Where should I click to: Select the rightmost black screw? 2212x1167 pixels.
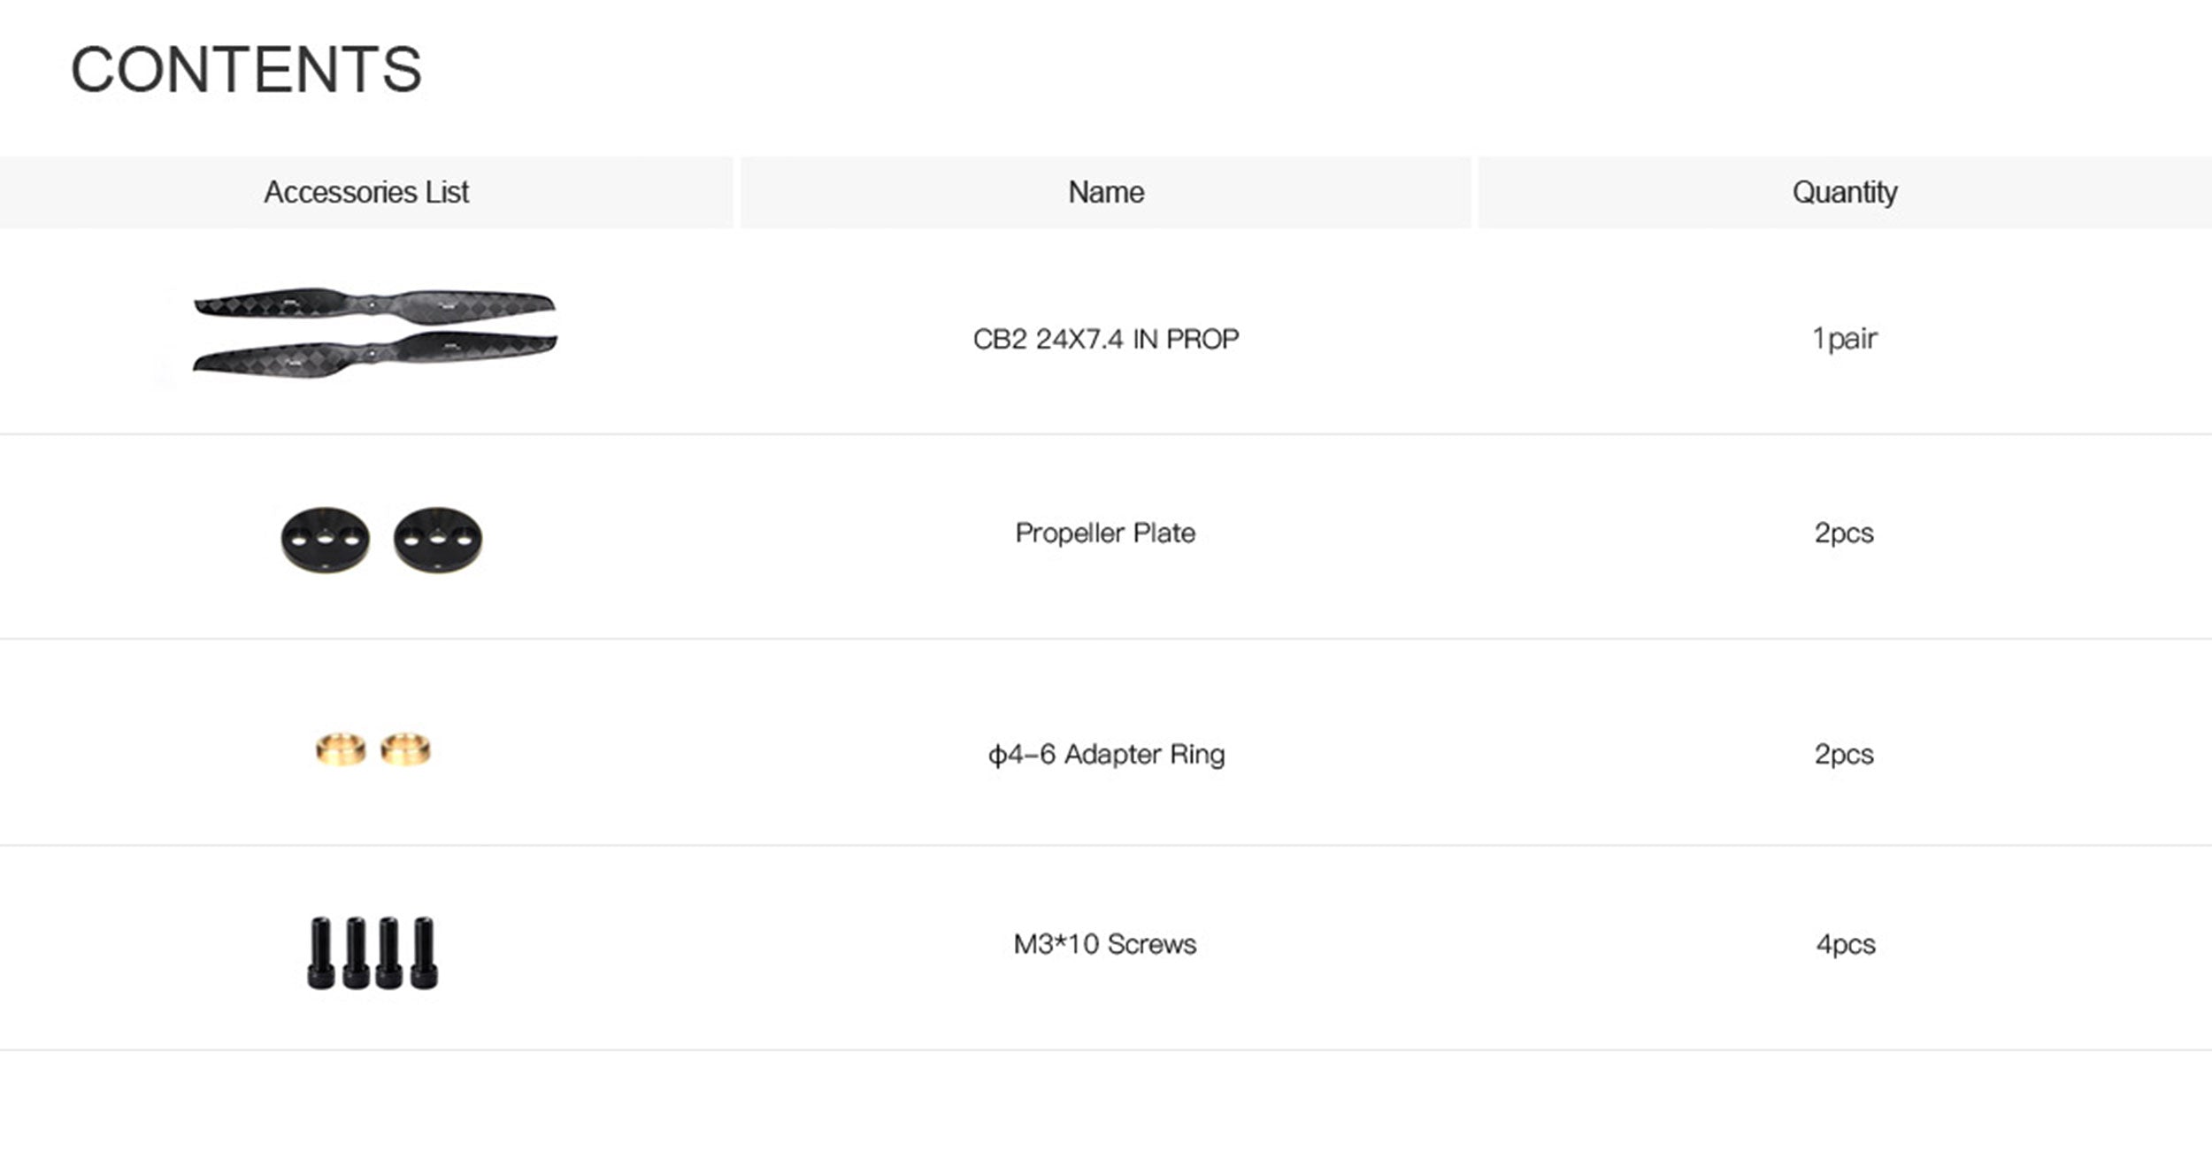click(425, 952)
